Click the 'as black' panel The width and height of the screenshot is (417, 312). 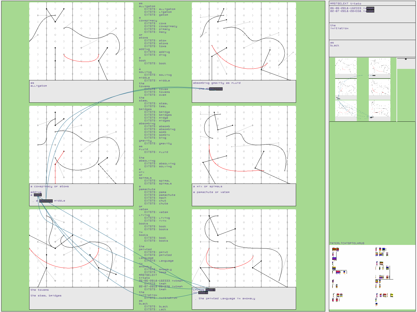coord(372,48)
